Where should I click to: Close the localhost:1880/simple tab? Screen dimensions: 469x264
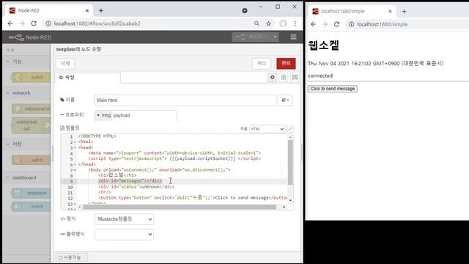[x=390, y=12]
